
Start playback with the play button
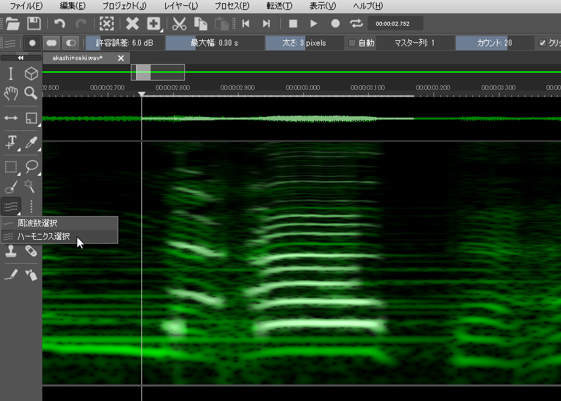[x=314, y=24]
